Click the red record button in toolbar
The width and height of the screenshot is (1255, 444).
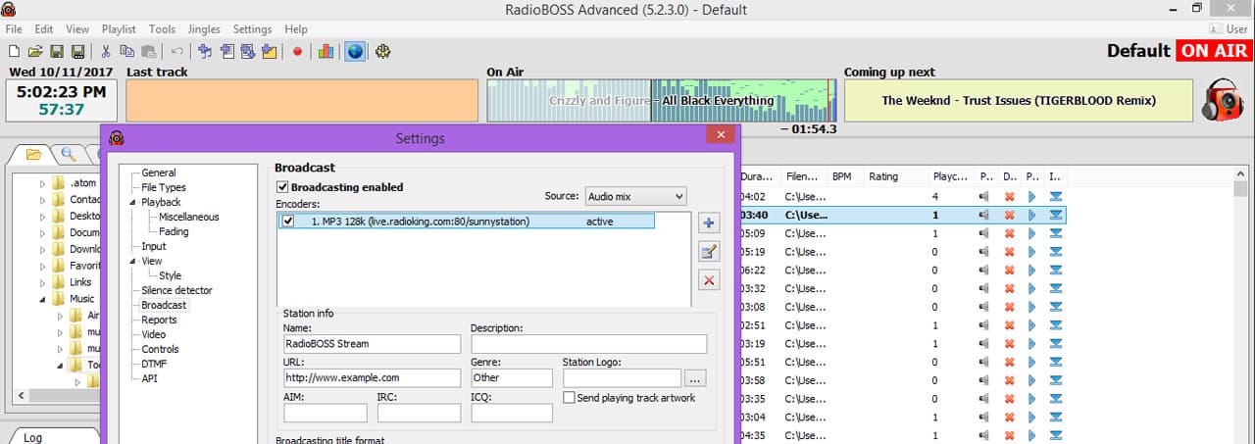pos(297,51)
